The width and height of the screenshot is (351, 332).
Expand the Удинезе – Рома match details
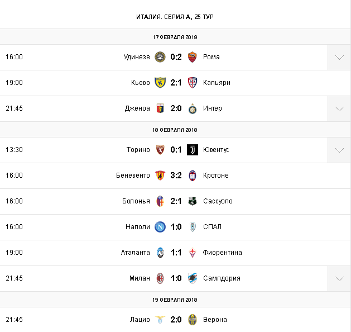339,57
